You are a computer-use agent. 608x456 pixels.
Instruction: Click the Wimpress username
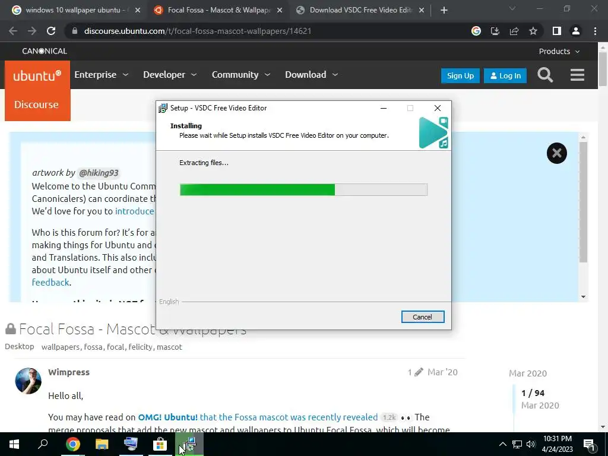pyautogui.click(x=69, y=372)
